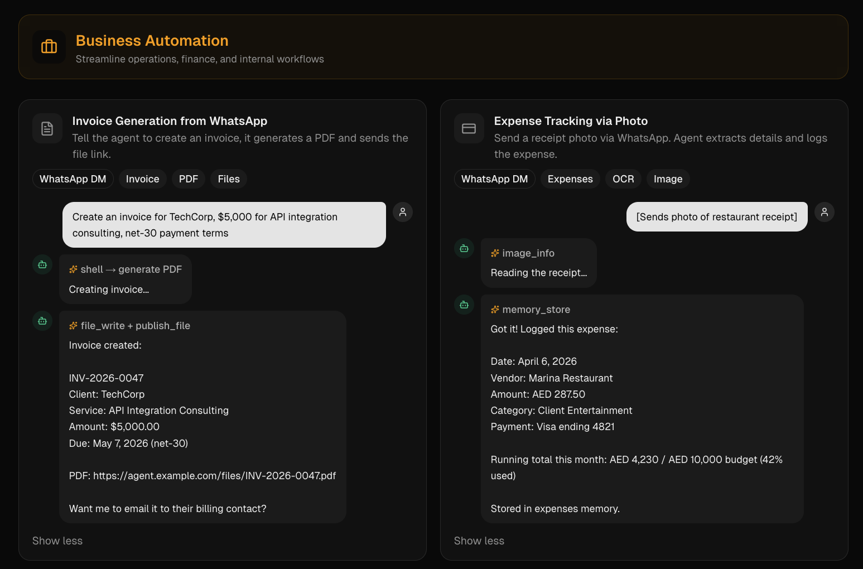The image size is (863, 569).
Task: Click the sparkle icon next to memory_store
Action: tap(495, 310)
